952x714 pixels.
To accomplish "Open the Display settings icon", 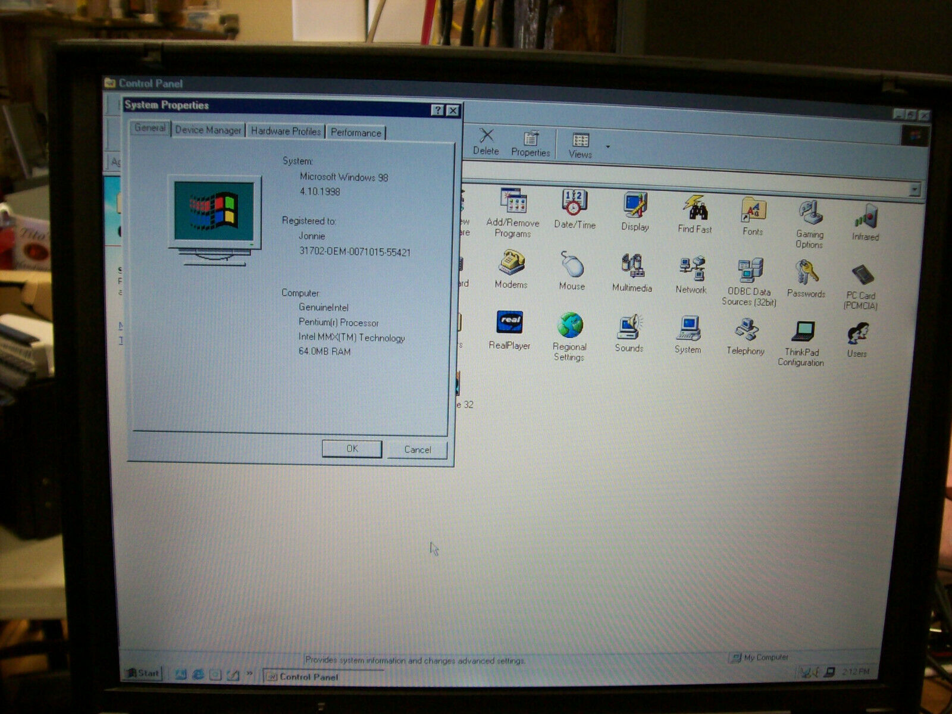I will [635, 212].
